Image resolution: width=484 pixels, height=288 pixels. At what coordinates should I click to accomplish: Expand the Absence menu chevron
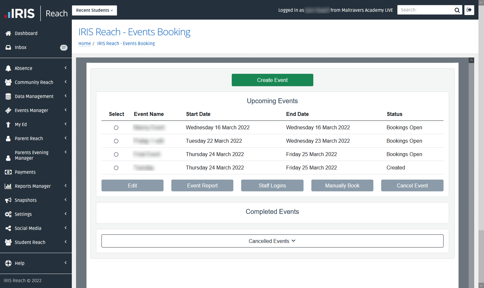click(x=66, y=68)
